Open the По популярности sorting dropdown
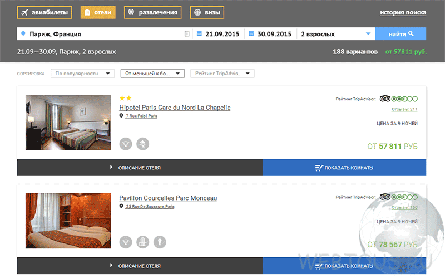 point(82,74)
